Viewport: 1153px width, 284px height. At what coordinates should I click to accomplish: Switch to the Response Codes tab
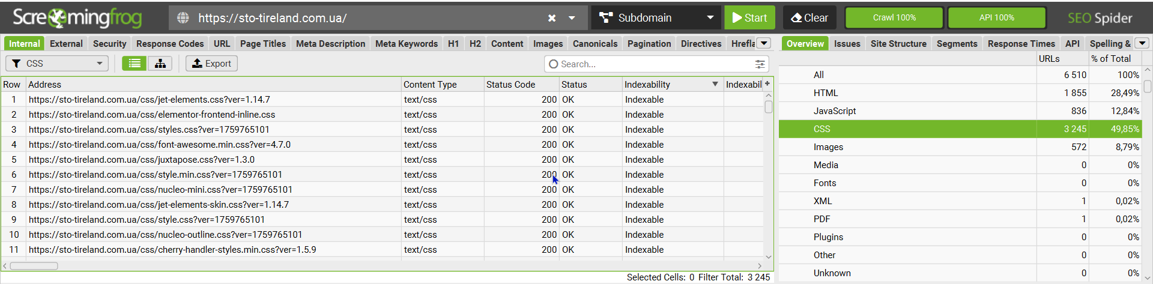pyautogui.click(x=170, y=44)
